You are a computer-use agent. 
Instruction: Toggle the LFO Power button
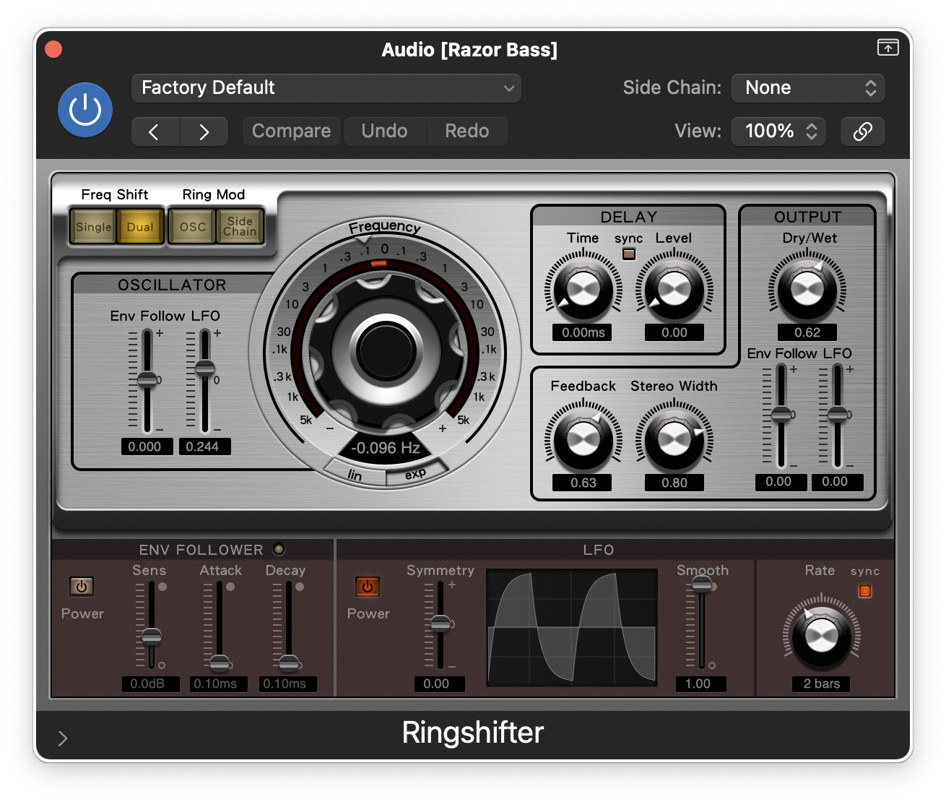tap(368, 587)
